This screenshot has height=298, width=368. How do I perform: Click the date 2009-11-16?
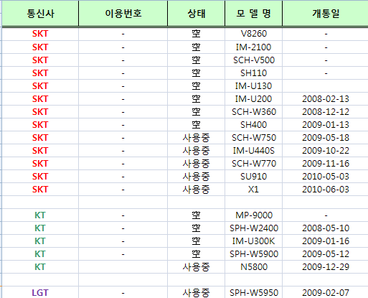point(326,164)
